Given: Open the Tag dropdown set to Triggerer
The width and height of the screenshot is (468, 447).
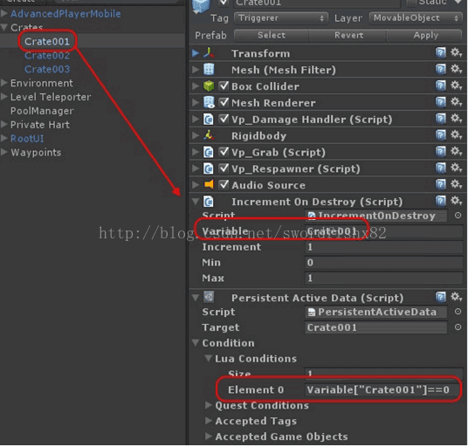Looking at the screenshot, I should tap(280, 18).
